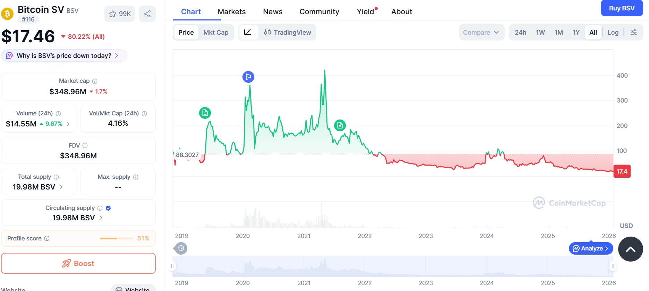The image size is (649, 291).
Task: Open the Chart tab
Action: [x=191, y=11]
